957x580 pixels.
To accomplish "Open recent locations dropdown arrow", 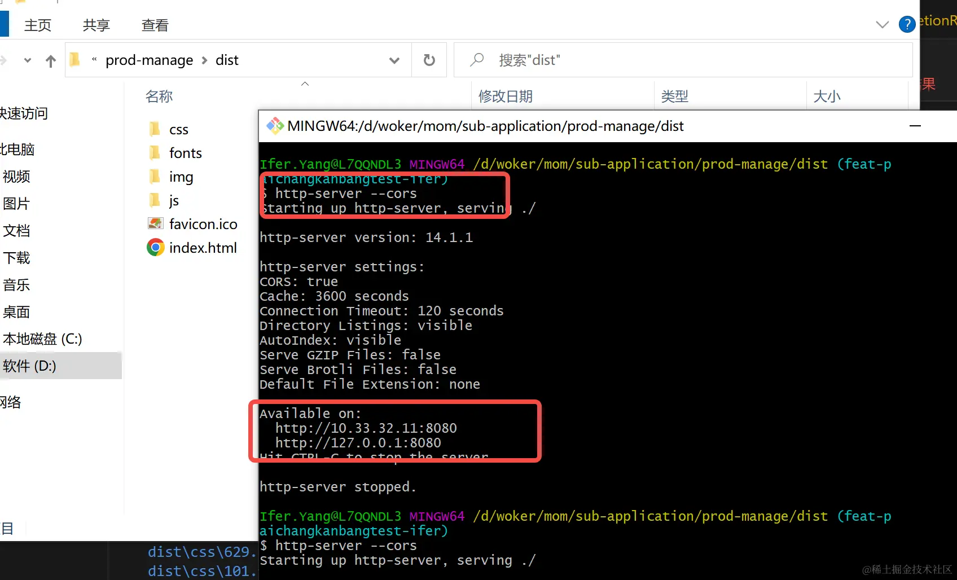I will point(27,60).
